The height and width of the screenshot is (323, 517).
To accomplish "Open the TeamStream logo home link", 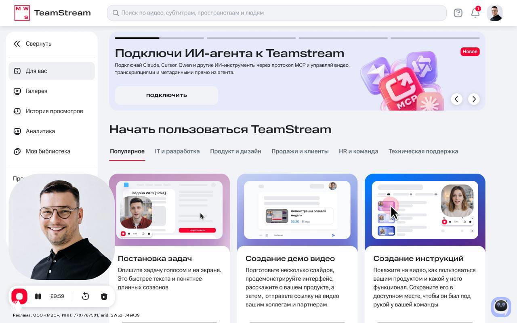I will tap(53, 13).
